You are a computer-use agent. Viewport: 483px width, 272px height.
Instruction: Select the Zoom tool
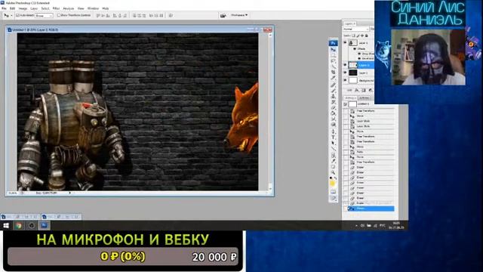[333, 172]
